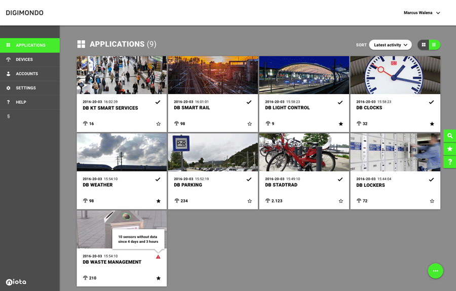The height and width of the screenshot is (291, 456).
Task: Click device count icon on DB Parking
Action: click(x=176, y=201)
